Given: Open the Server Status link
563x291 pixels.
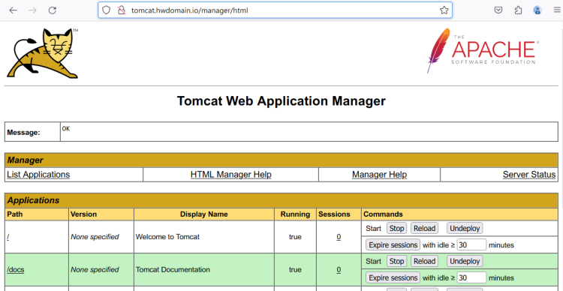Looking at the screenshot, I should click(x=529, y=175).
